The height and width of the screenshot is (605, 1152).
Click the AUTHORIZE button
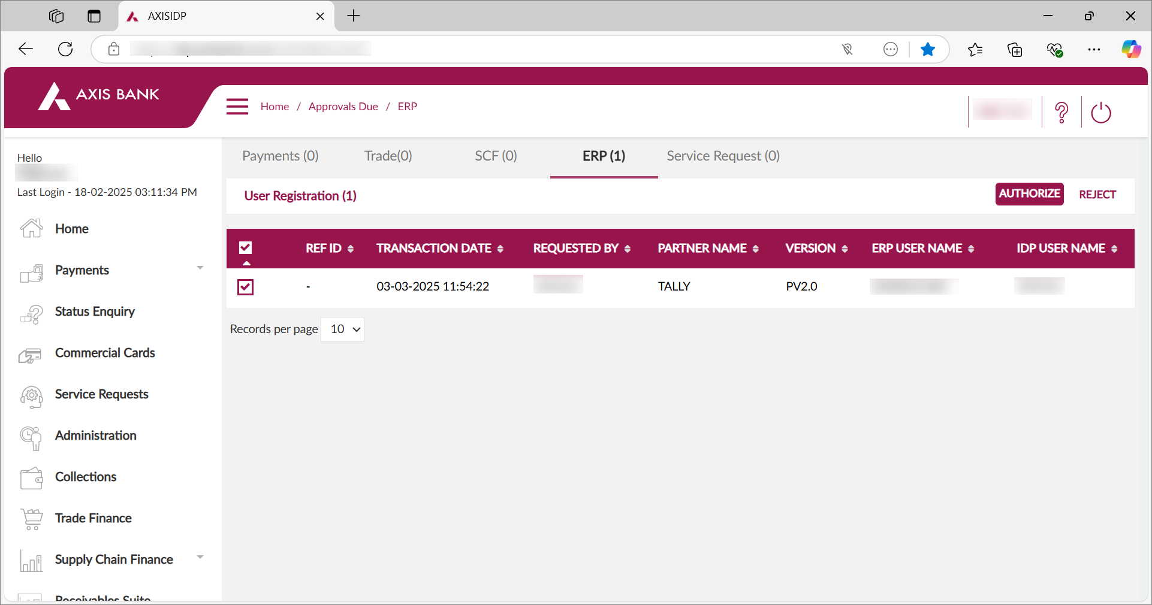pyautogui.click(x=1030, y=194)
